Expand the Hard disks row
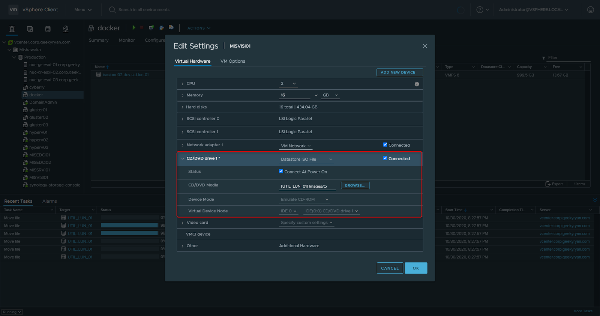The image size is (600, 316). coord(183,107)
